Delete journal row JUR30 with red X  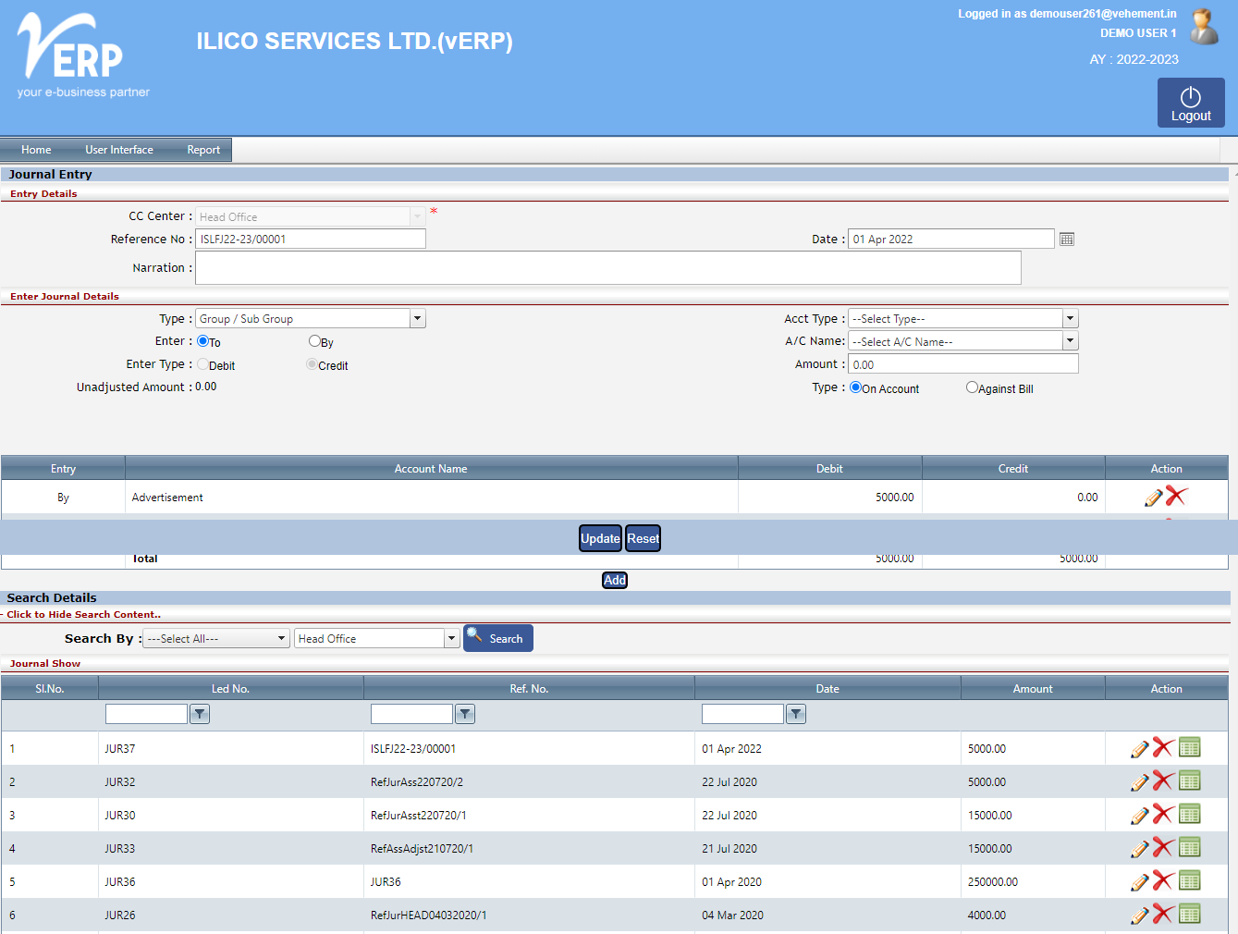(x=1163, y=815)
